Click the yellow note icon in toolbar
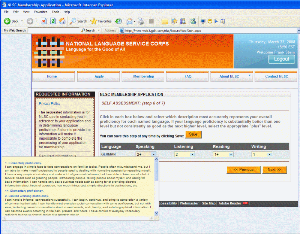Screen dimensions: 300x234 [x=165, y=21]
